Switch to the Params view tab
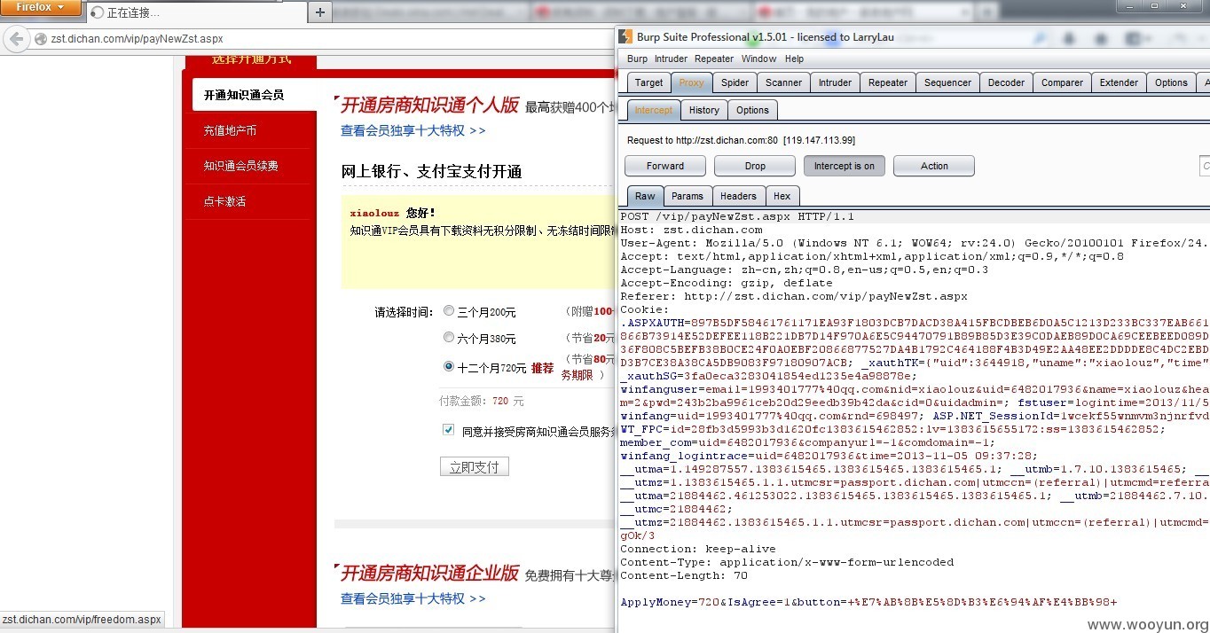 (x=687, y=196)
